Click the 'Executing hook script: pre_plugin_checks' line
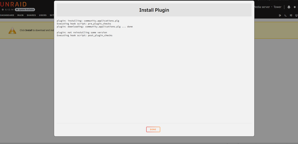 [x=84, y=24]
